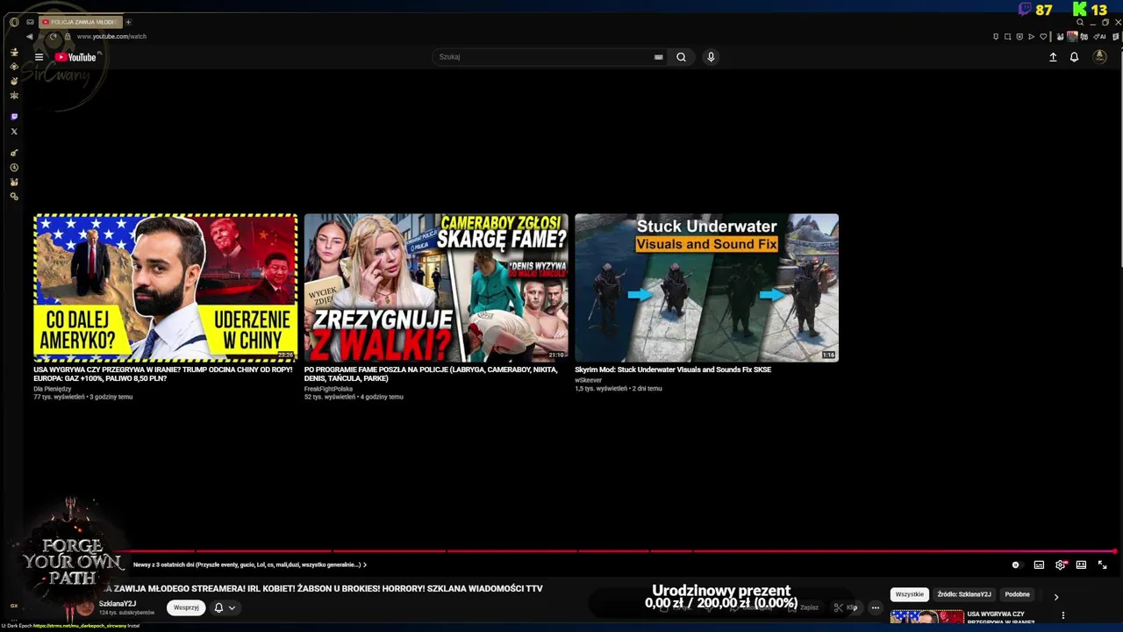
Task: Open the three-dot more actions button
Action: [x=875, y=607]
